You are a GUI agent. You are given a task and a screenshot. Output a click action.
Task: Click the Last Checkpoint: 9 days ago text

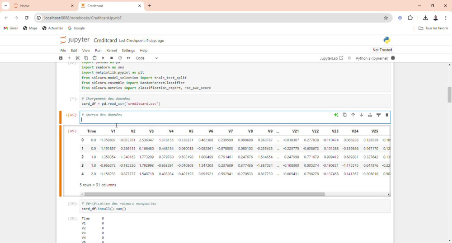141,41
